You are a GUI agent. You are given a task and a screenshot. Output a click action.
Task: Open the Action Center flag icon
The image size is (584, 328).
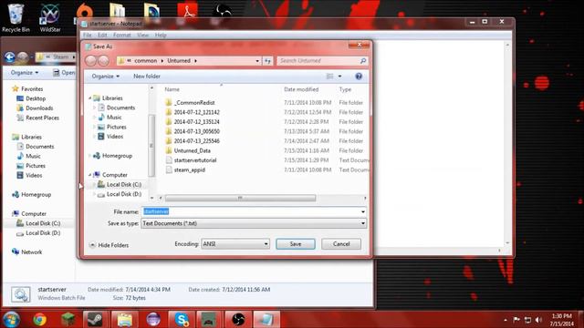tap(516, 320)
